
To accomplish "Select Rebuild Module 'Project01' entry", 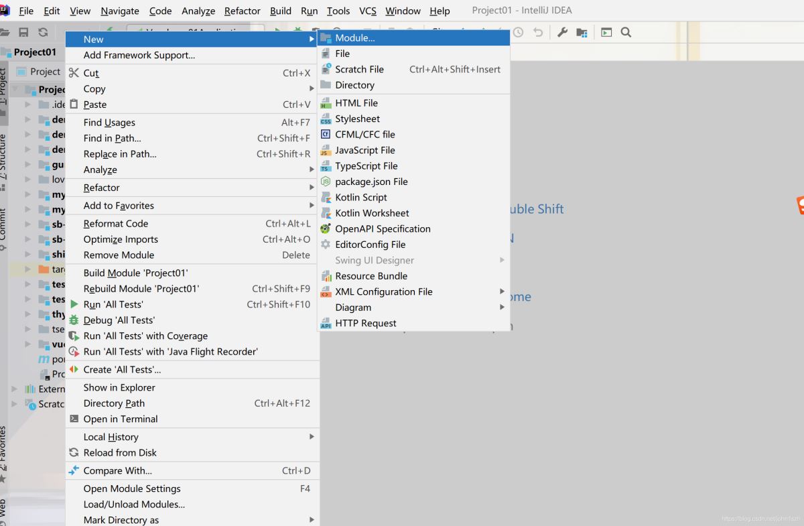I will (x=192, y=289).
